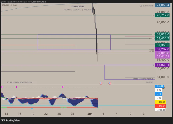Click the BTCUSD.P · 4h · Bybit symbol label
This screenshot has height=124, width=173.
[x=9, y=5]
